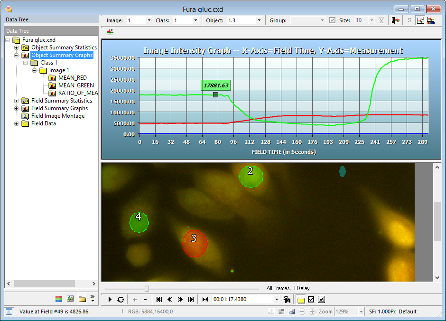Click the cactus image icon in Data Tree

70,299
